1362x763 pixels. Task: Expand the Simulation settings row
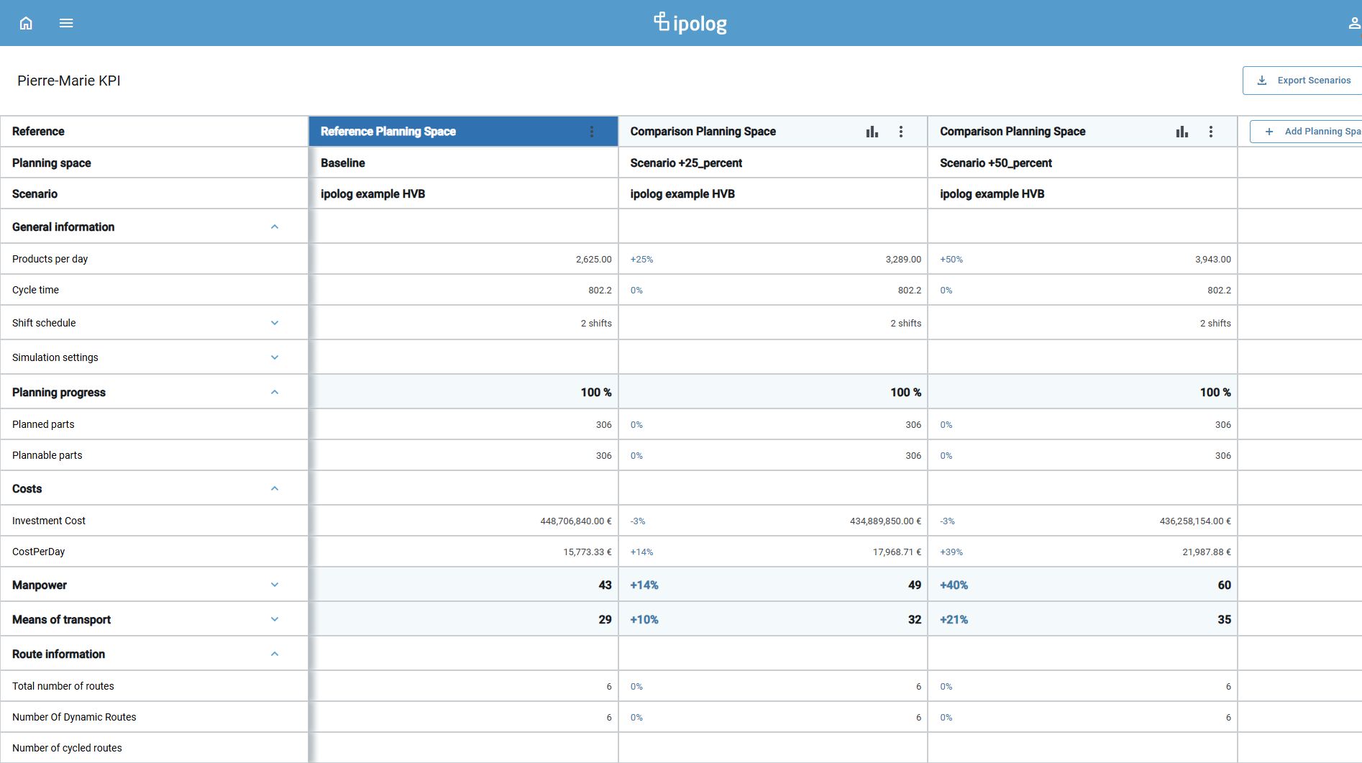click(274, 357)
